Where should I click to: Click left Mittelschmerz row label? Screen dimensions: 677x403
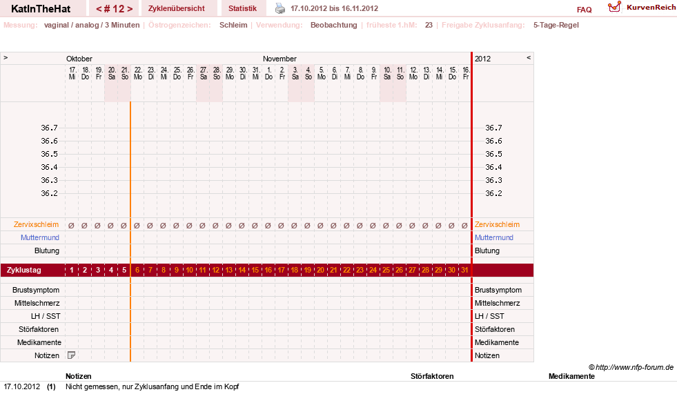click(x=37, y=303)
